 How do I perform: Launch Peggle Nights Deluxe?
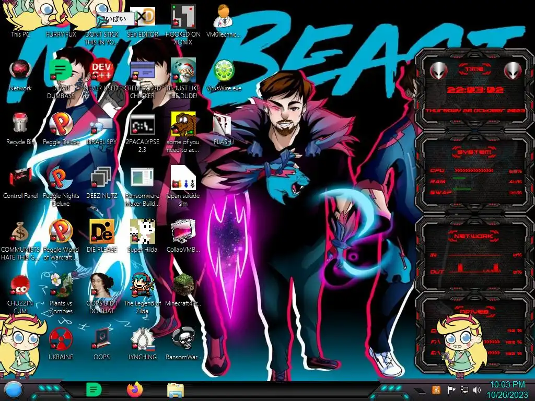point(61,187)
